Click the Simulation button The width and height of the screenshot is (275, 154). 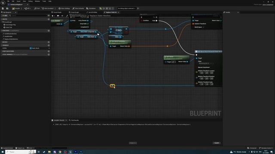91,9
